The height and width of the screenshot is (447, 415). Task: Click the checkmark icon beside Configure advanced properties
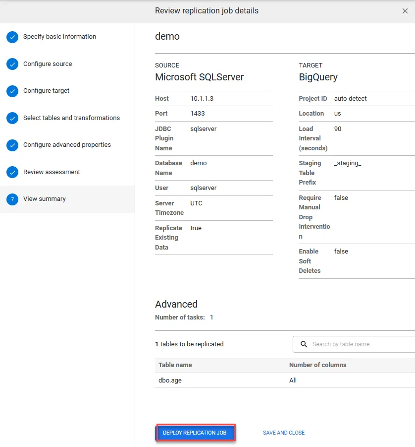click(12, 145)
